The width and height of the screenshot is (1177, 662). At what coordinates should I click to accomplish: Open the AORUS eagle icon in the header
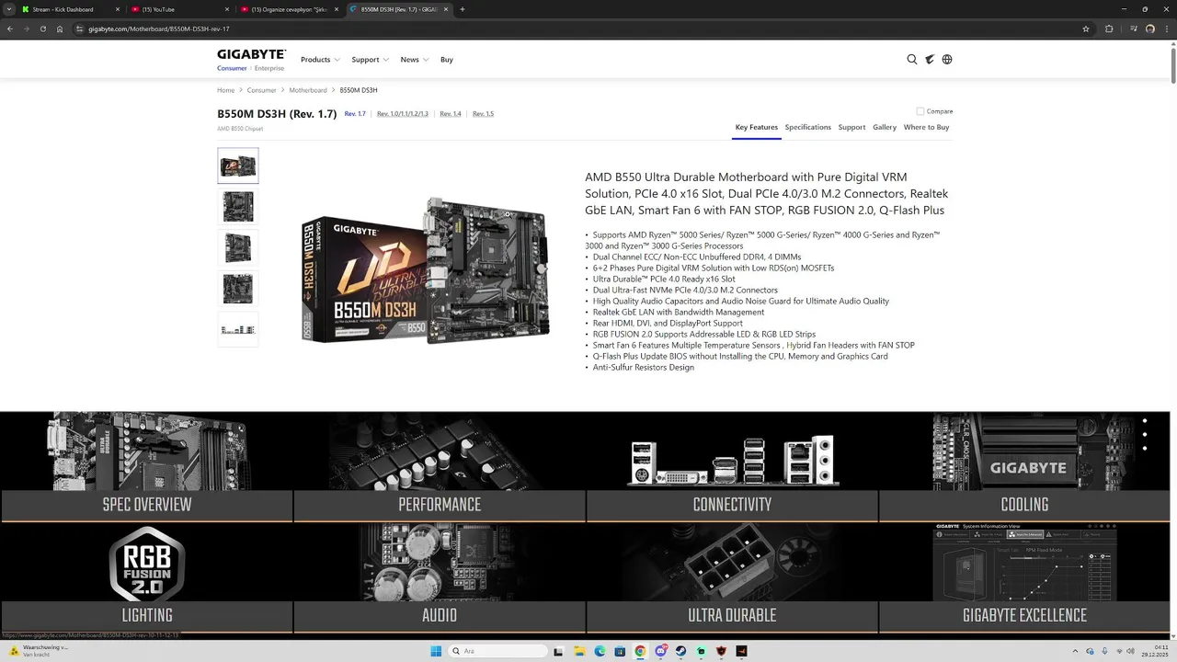pyautogui.click(x=930, y=59)
